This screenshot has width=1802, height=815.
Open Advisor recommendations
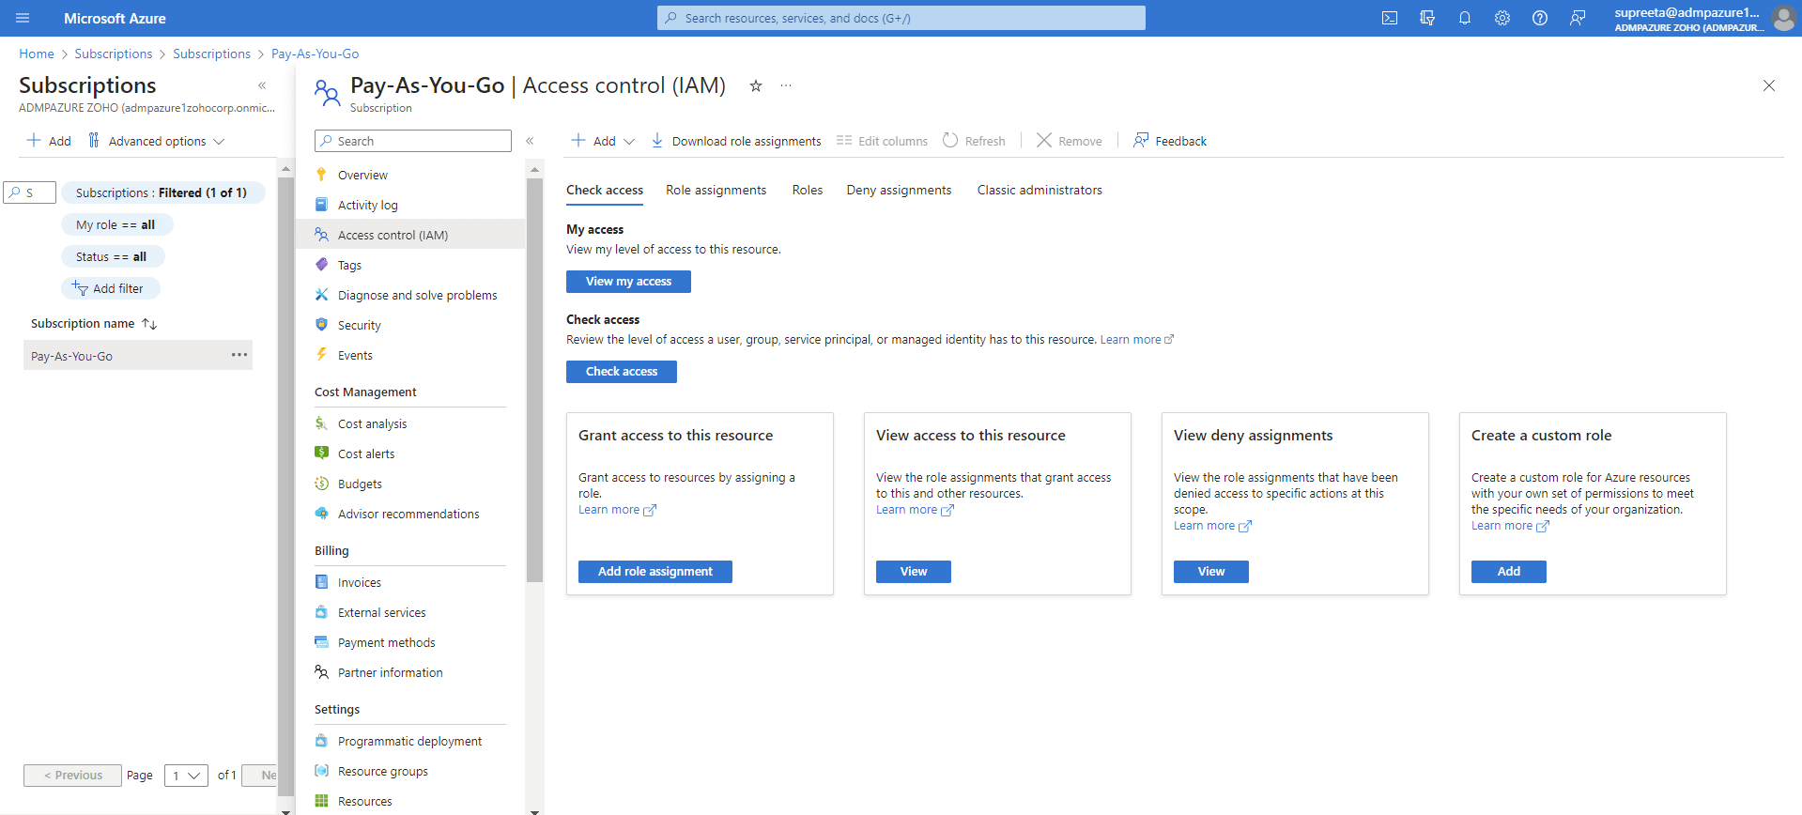tap(410, 514)
